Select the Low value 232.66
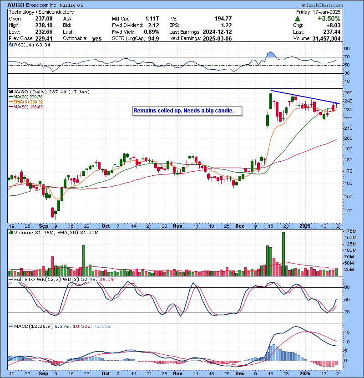Viewport: 364px width, 378px height. pos(44,32)
